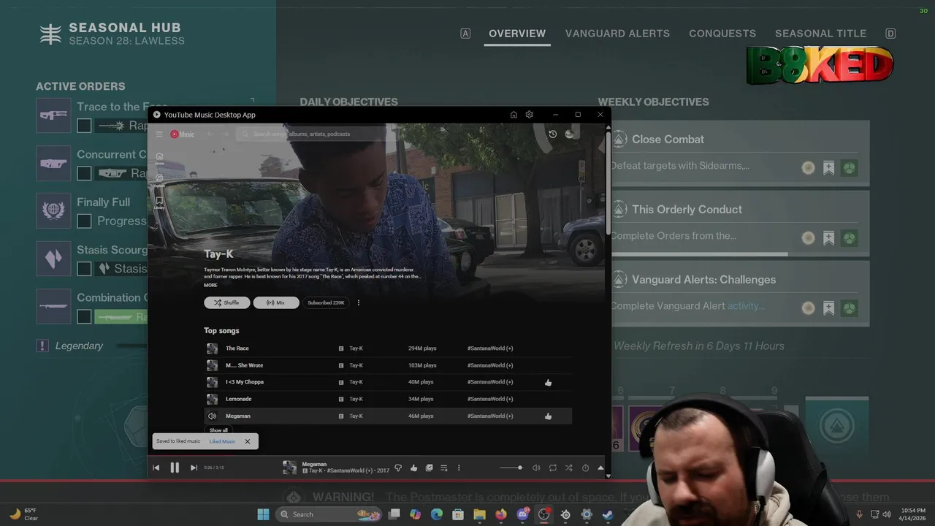Switch to Vanguard Alerts tab
The height and width of the screenshot is (526, 935).
[617, 34]
